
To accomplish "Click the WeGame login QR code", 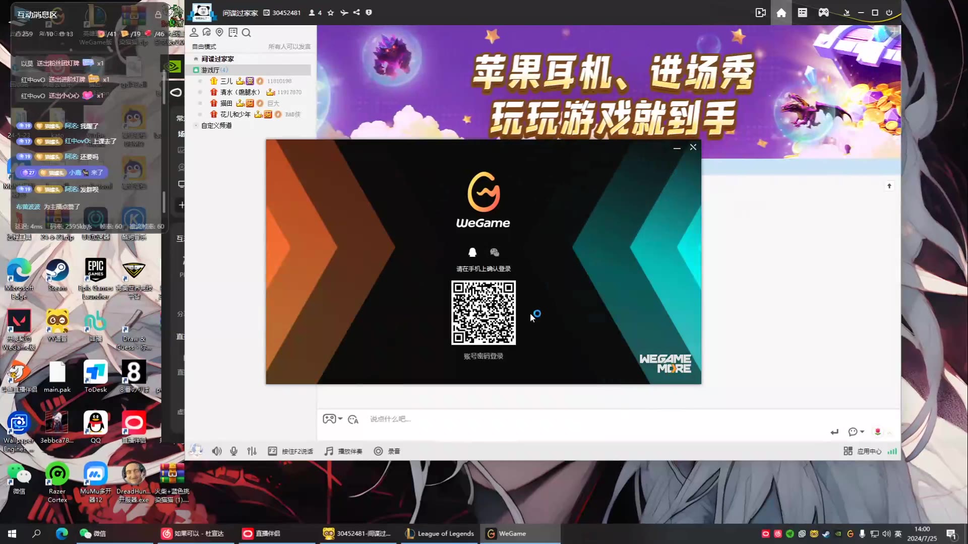I will click(x=483, y=313).
